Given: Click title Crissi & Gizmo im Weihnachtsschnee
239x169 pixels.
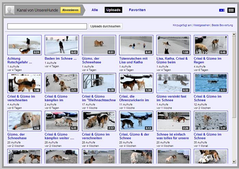Looking at the screenshot, I should click(99, 98).
